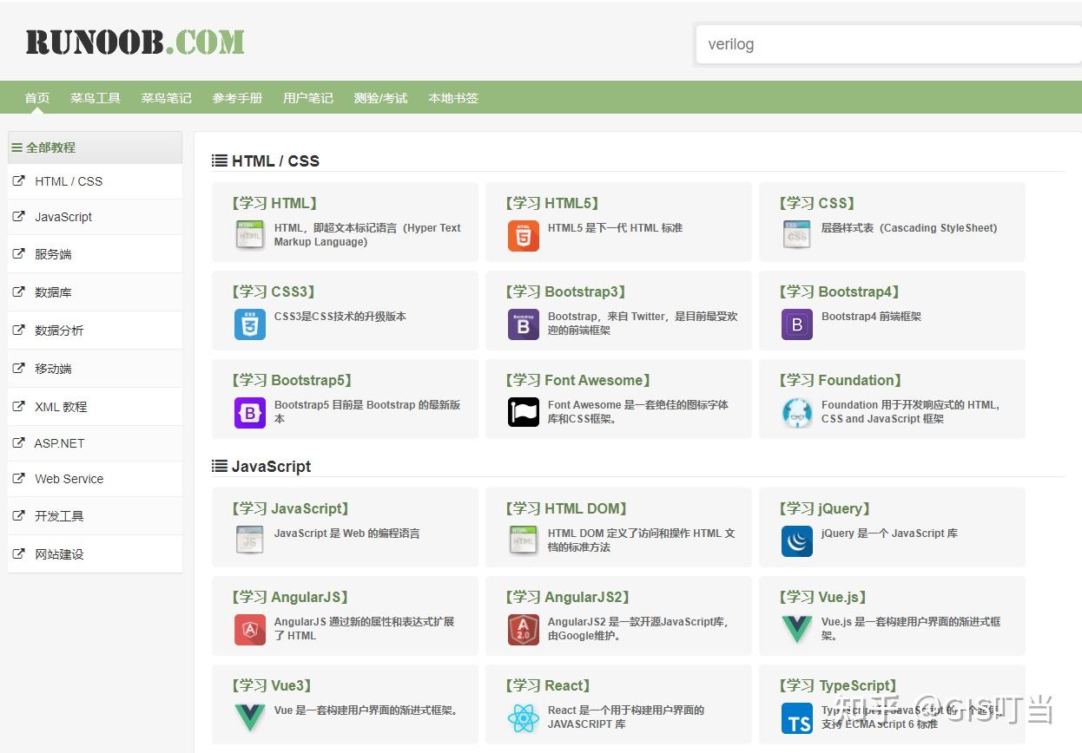
Task: Click the orange HTML5 shield icon
Action: click(524, 235)
